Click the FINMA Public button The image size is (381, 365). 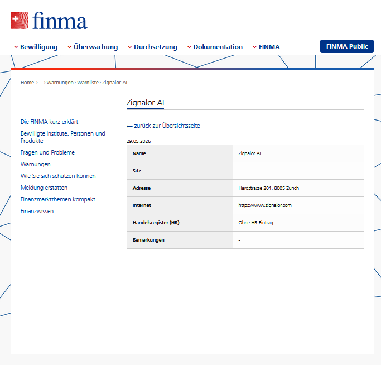347,46
